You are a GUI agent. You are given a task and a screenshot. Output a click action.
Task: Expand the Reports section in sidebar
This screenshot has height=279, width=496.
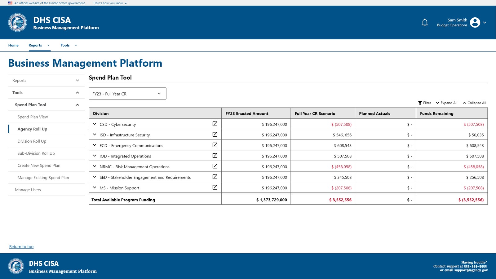(46, 80)
